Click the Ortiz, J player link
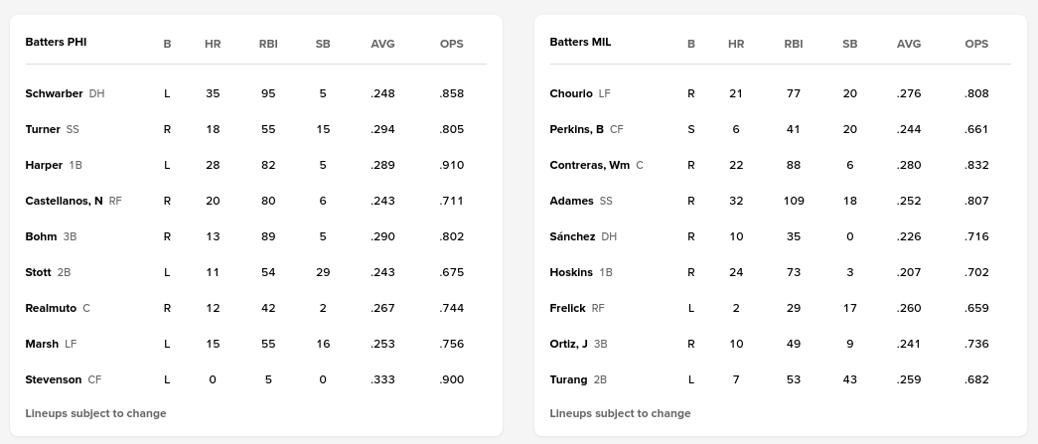 click(x=568, y=344)
